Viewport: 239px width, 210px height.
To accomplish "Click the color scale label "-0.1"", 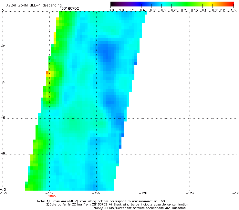I will (203, 10).
